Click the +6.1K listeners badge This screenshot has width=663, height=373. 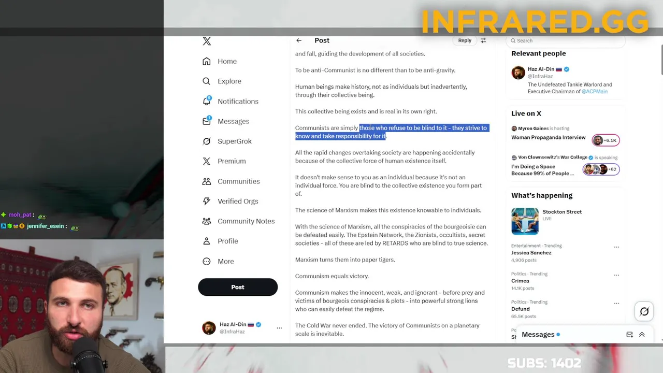click(x=606, y=140)
